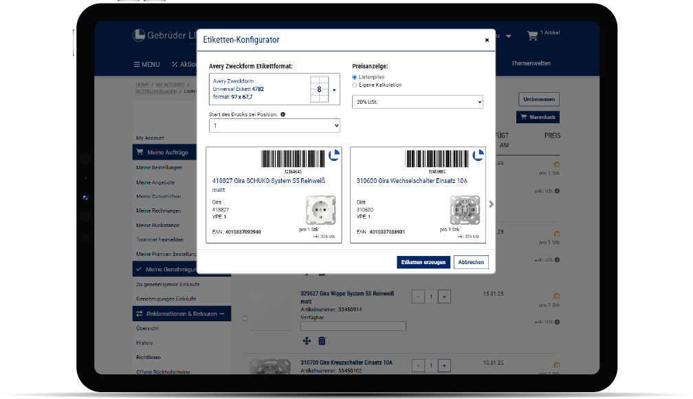This screenshot has width=693, height=399.
Task: Click the shopping cart icon in the header
Action: pyautogui.click(x=531, y=35)
